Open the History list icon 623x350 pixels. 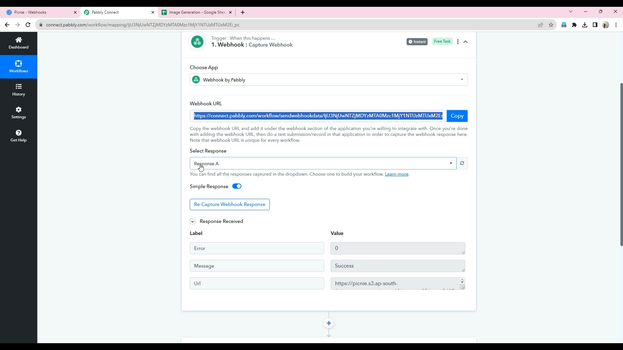pyautogui.click(x=18, y=87)
